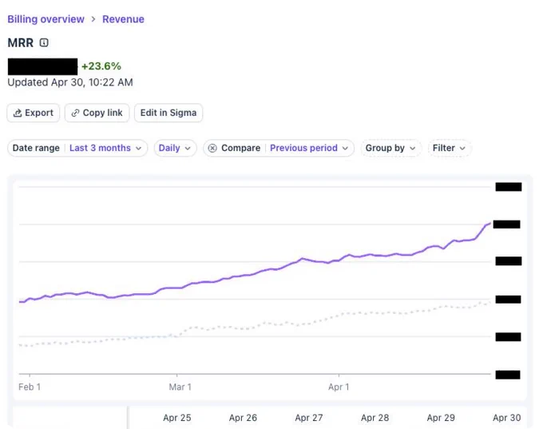This screenshot has width=543, height=429.
Task: Select the Apr 25 column header
Action: point(177,418)
